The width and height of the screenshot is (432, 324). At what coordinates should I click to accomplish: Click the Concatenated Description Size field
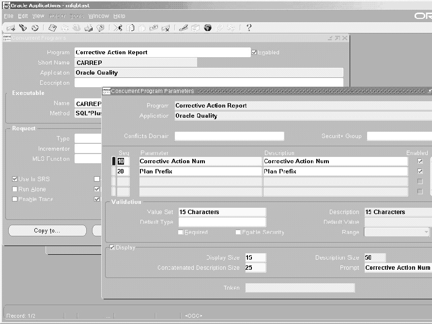pos(255,267)
